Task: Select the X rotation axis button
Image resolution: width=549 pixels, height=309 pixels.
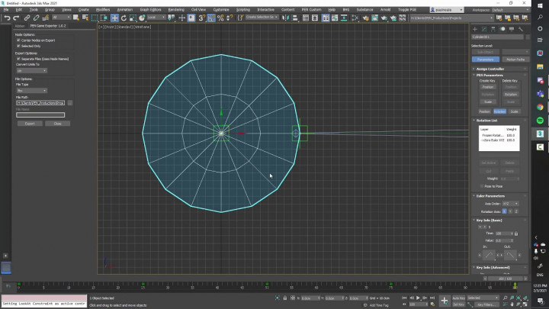Action: pyautogui.click(x=504, y=211)
